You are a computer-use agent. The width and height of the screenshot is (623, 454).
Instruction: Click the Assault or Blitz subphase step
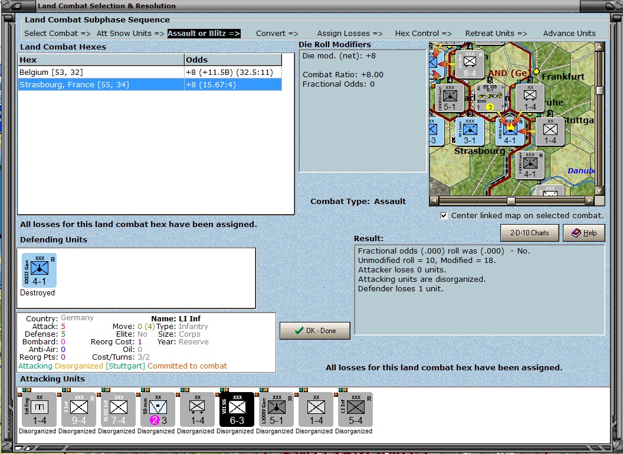204,34
